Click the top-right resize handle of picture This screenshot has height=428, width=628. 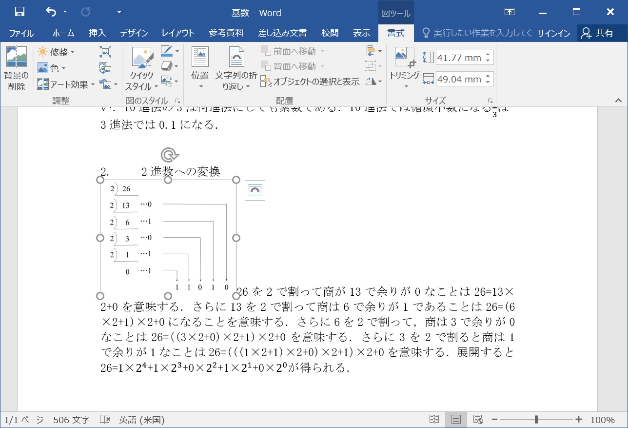click(236, 180)
